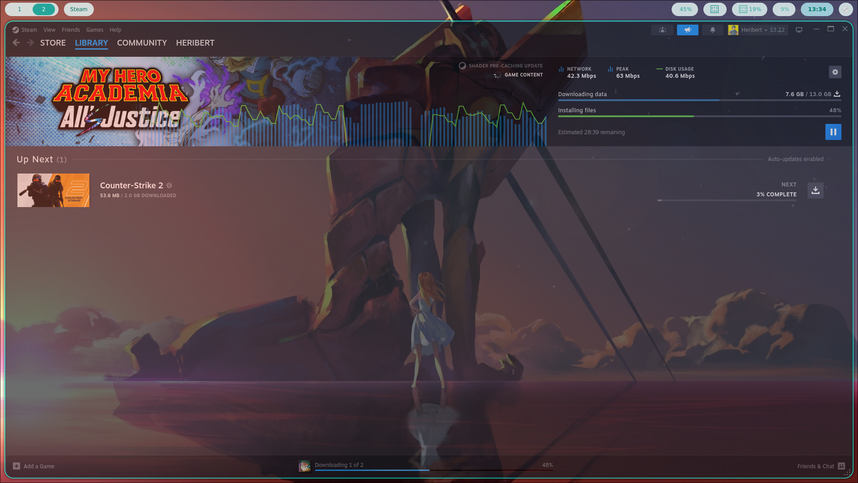Pause the current download
Screen dimensions: 858x483
[x=833, y=132]
